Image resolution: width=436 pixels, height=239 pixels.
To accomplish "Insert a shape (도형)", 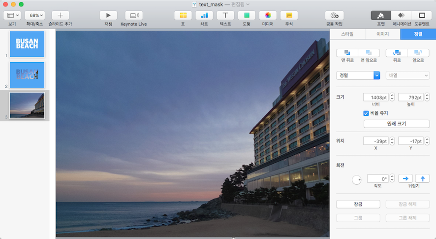I will (247, 15).
